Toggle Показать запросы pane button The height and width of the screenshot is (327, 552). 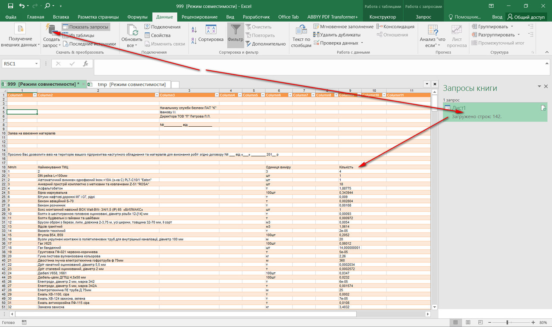(x=85, y=27)
